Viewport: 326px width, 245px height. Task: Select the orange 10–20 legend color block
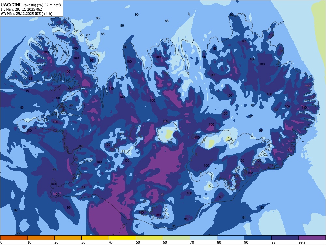tap(41, 238)
